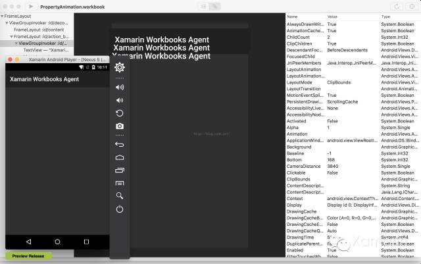Select the ClipChildren property row
The image size is (421, 264).
(x=353, y=43)
